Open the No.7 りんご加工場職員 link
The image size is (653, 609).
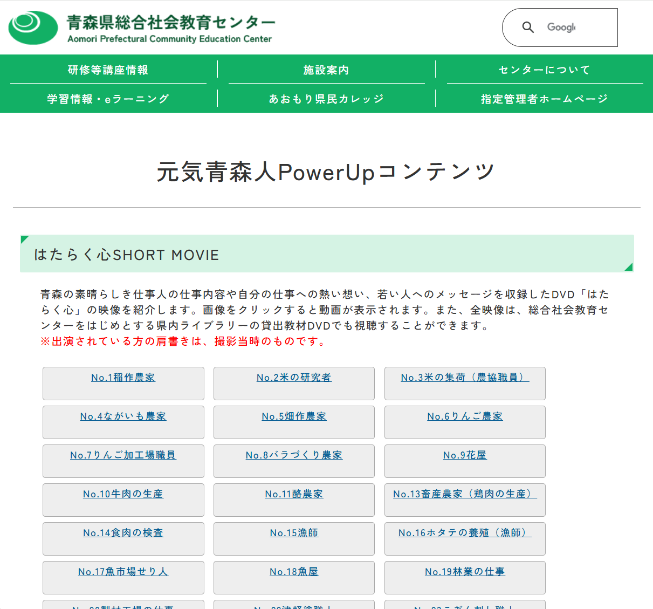pyautogui.click(x=123, y=455)
